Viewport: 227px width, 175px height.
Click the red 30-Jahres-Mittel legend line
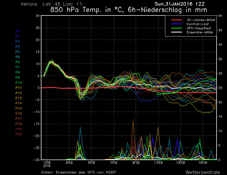pyautogui.click(x=176, y=20)
